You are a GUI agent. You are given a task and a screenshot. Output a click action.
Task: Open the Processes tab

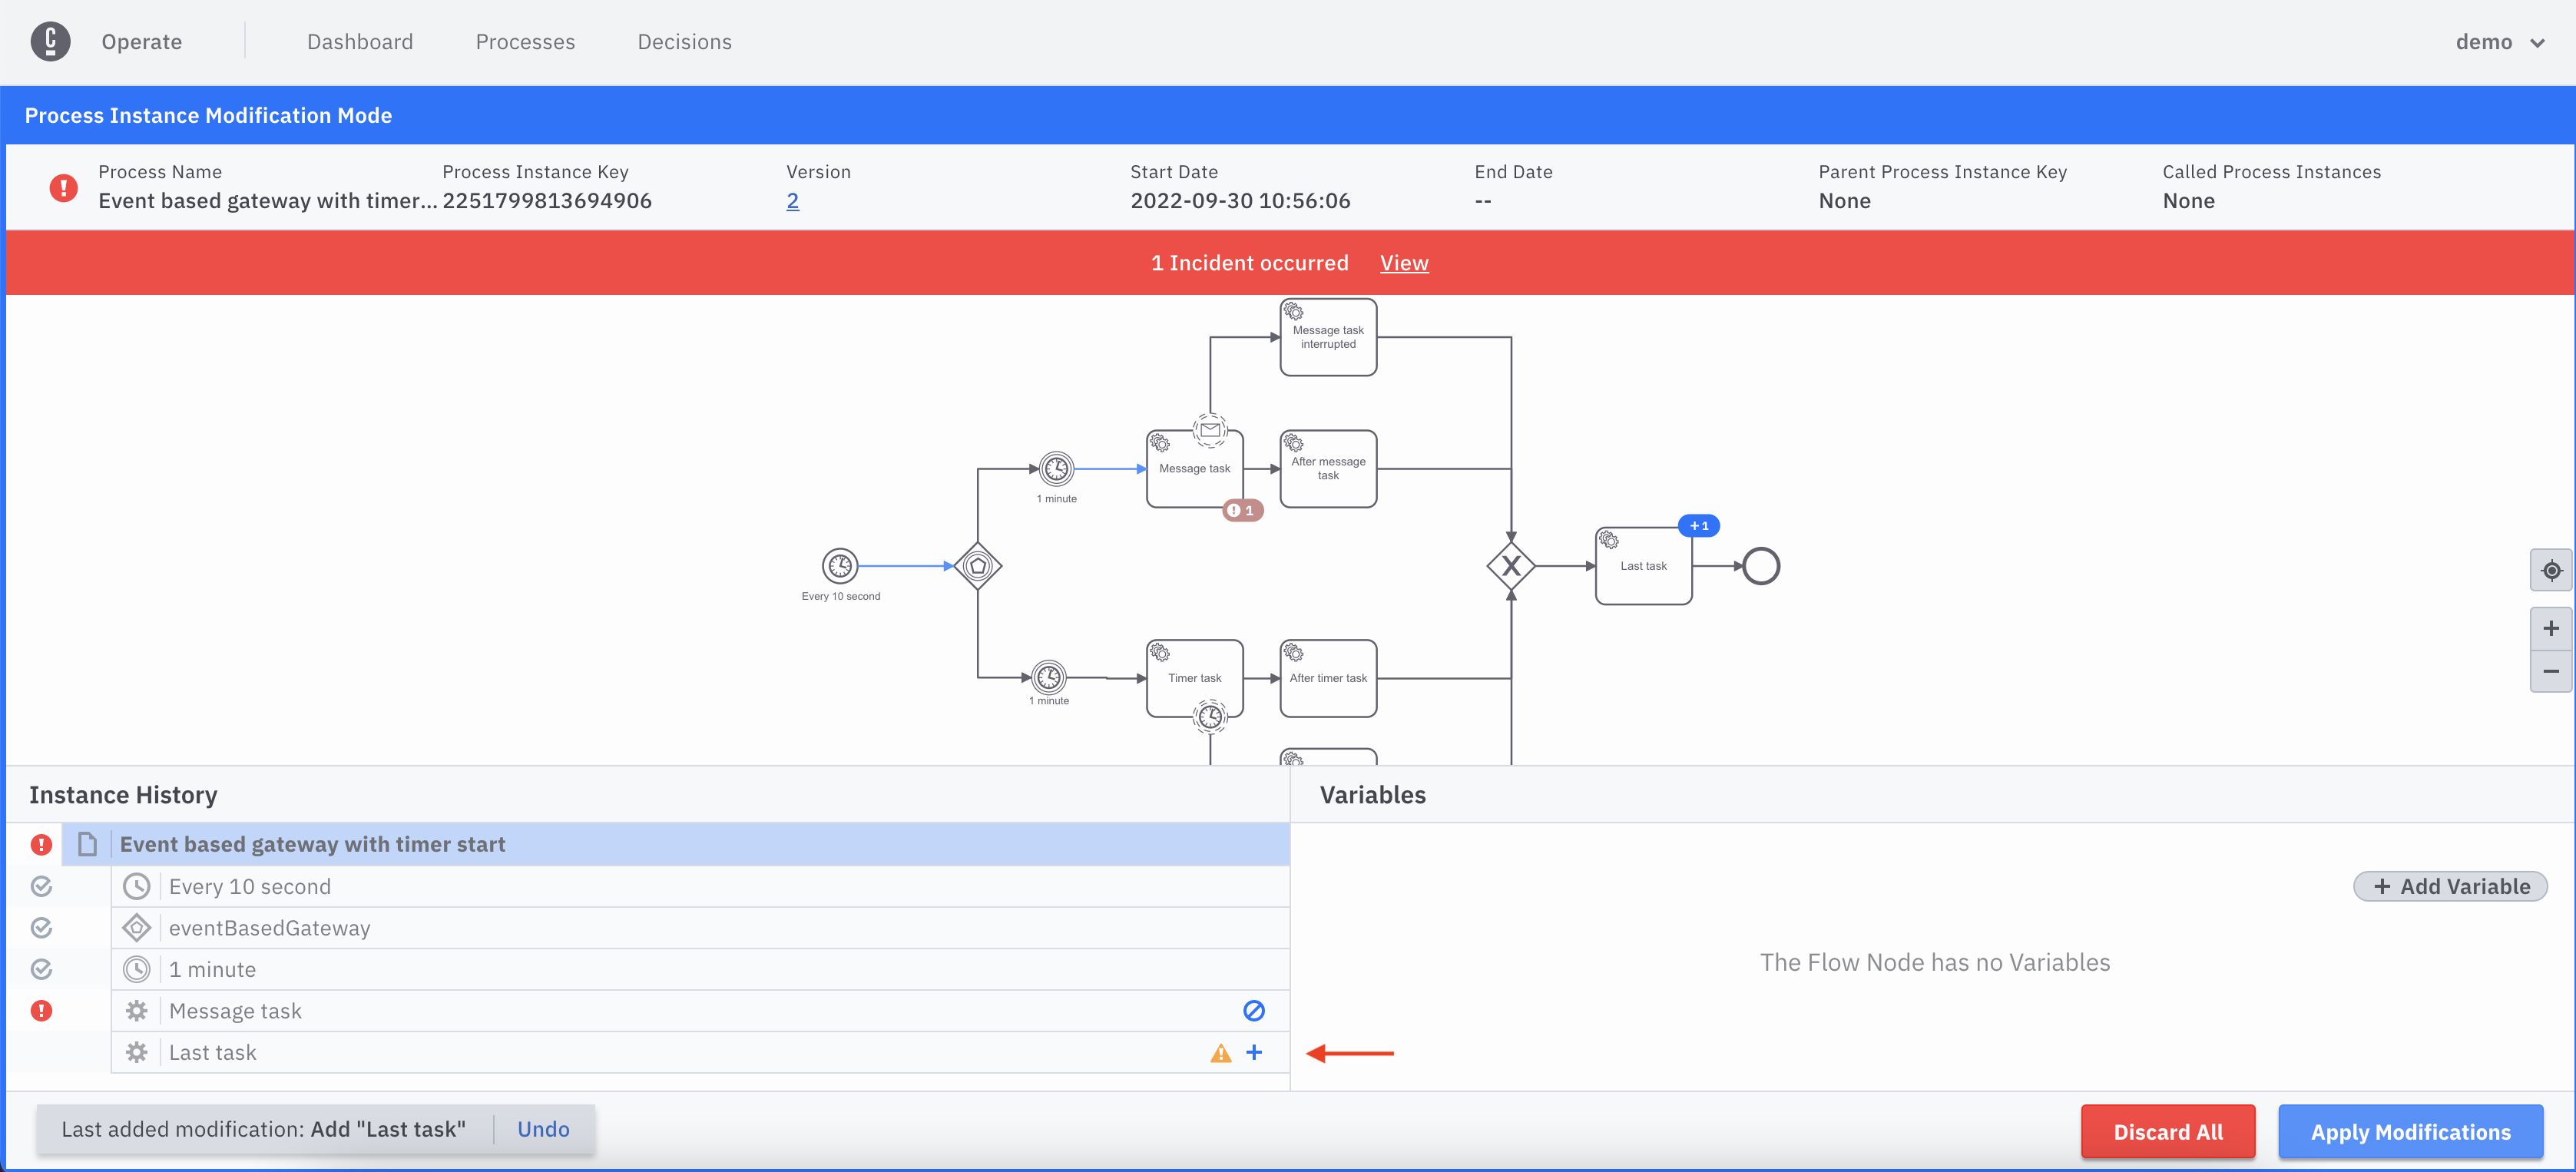[x=525, y=42]
